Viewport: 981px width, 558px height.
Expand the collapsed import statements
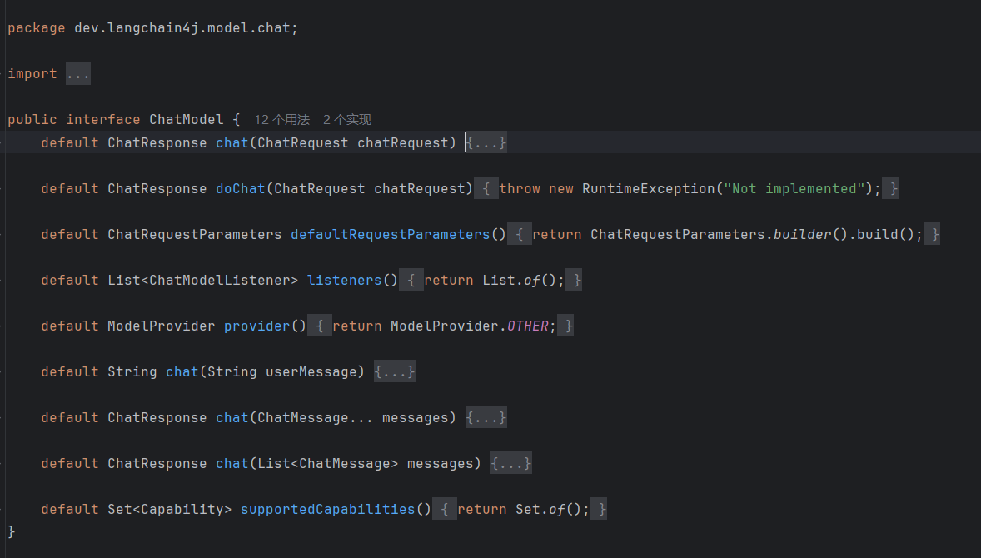(x=77, y=74)
